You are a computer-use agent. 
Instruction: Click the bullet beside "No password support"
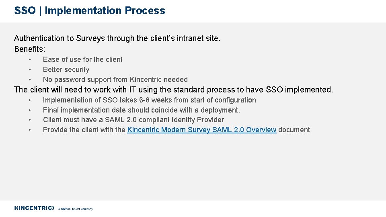click(x=30, y=80)
